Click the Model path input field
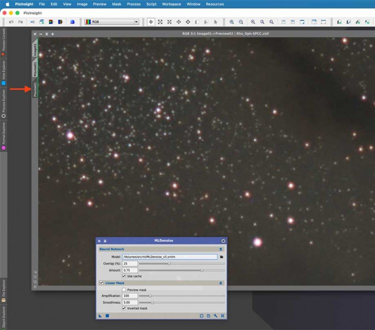This screenshot has width=375, height=330. [170, 257]
